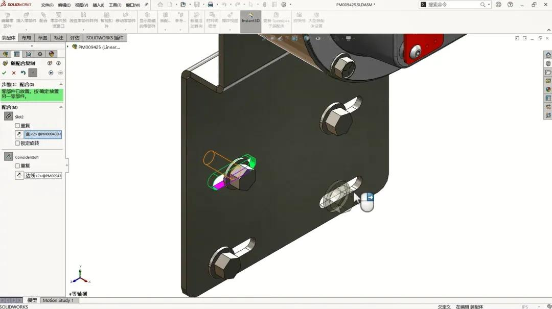This screenshot has width=552, height=309.
Task: Click the Motion Study 1 tab
Action: point(58,300)
